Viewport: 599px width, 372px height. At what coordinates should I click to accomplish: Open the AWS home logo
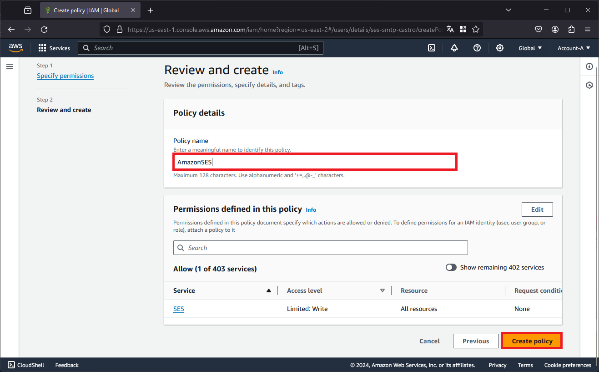[x=15, y=48]
